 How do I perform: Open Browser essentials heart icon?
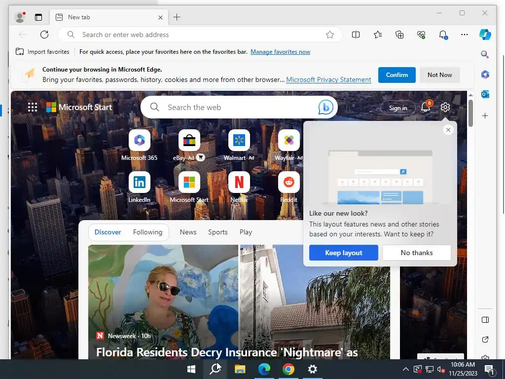pos(421,35)
